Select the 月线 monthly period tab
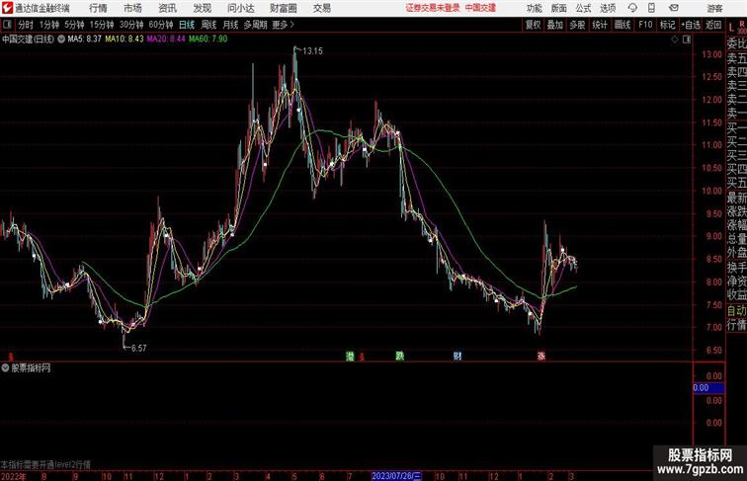The image size is (747, 481). 230,25
